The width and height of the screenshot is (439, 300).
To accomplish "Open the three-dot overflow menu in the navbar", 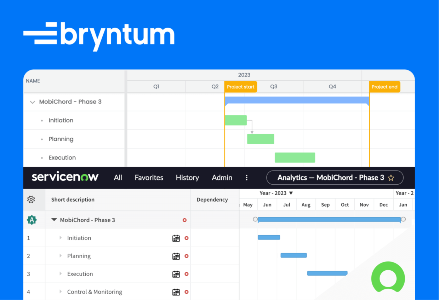I will coord(247,178).
